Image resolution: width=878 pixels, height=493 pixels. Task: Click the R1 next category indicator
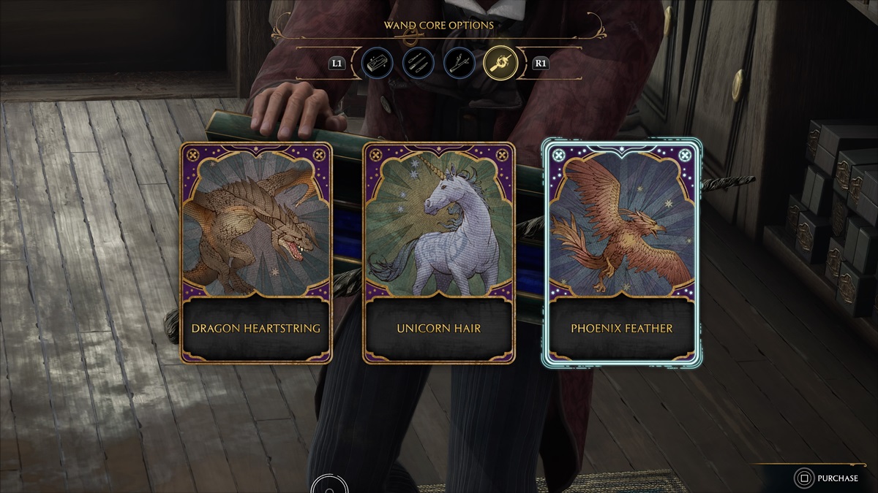tap(541, 64)
